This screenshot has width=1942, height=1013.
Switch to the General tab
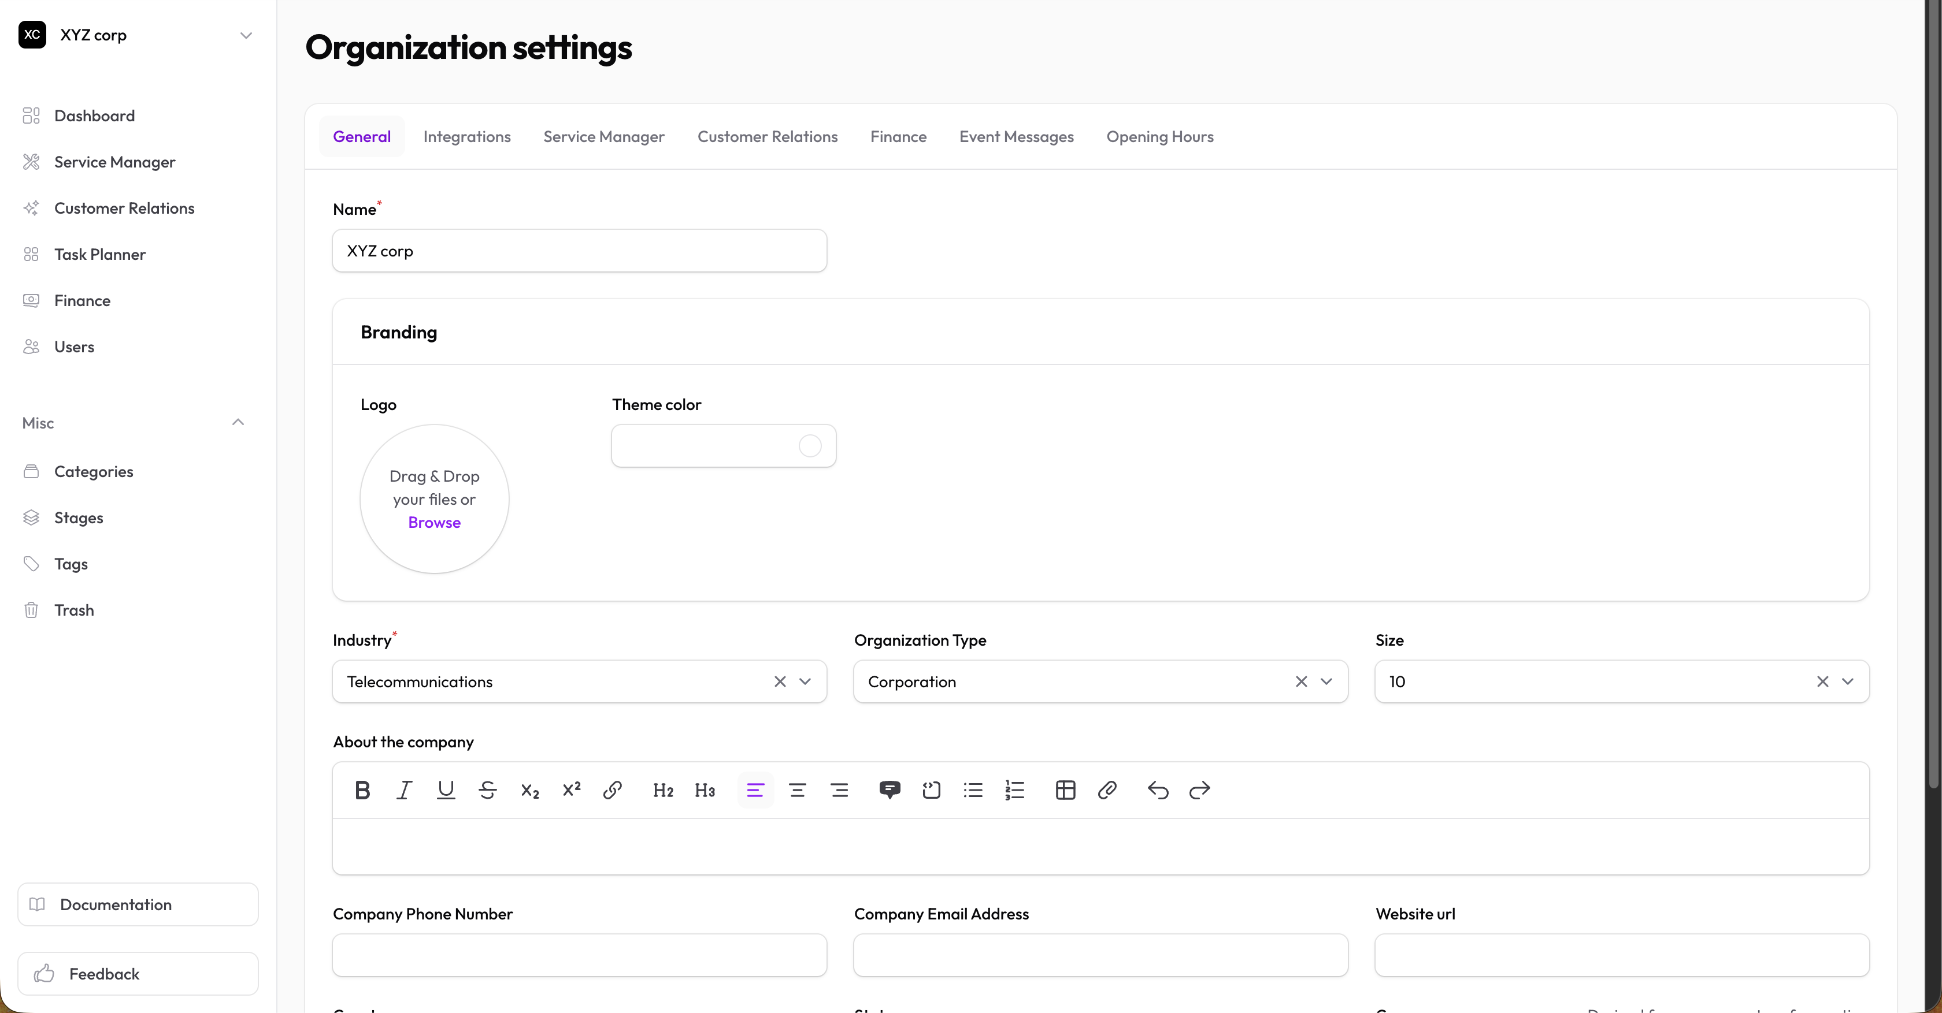[362, 136]
